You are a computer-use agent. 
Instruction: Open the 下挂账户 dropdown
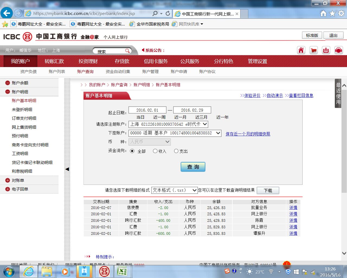pyautogui.click(x=175, y=133)
